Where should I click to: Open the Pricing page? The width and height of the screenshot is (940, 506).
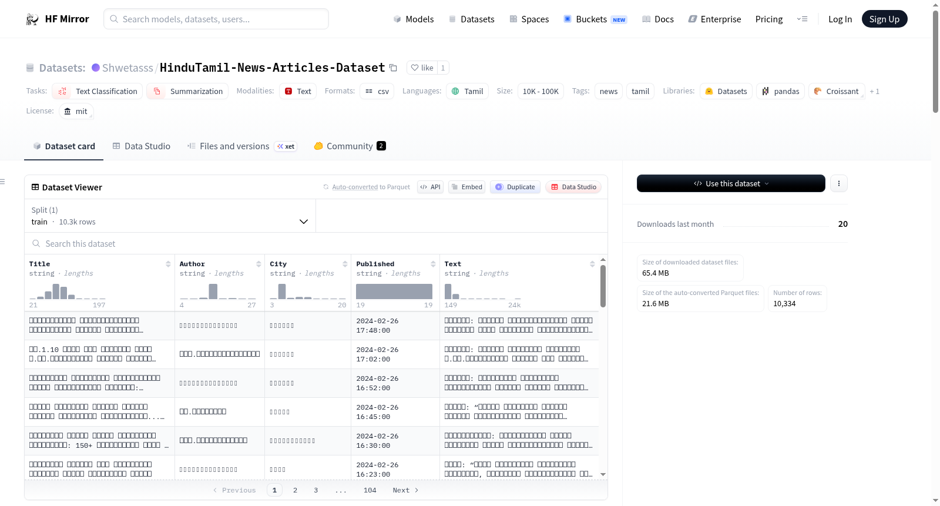point(769,19)
